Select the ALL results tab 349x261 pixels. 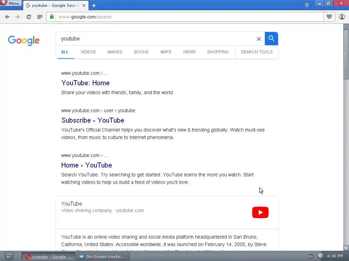pyautogui.click(x=65, y=52)
